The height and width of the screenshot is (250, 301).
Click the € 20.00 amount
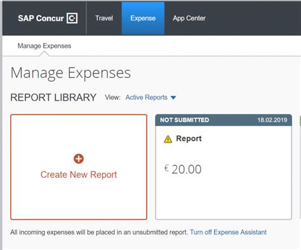click(x=183, y=169)
